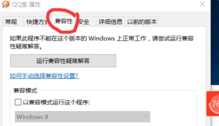Viewport: 219px width, 126px height.
Task: Click the circular progress ring in orange widget
Action: [214, 104]
